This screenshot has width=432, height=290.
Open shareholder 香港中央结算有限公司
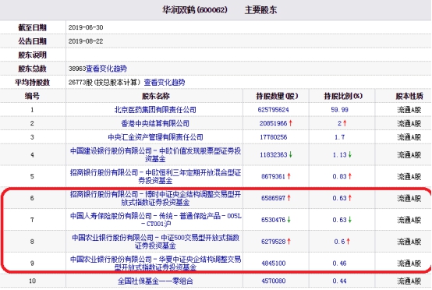(x=155, y=123)
